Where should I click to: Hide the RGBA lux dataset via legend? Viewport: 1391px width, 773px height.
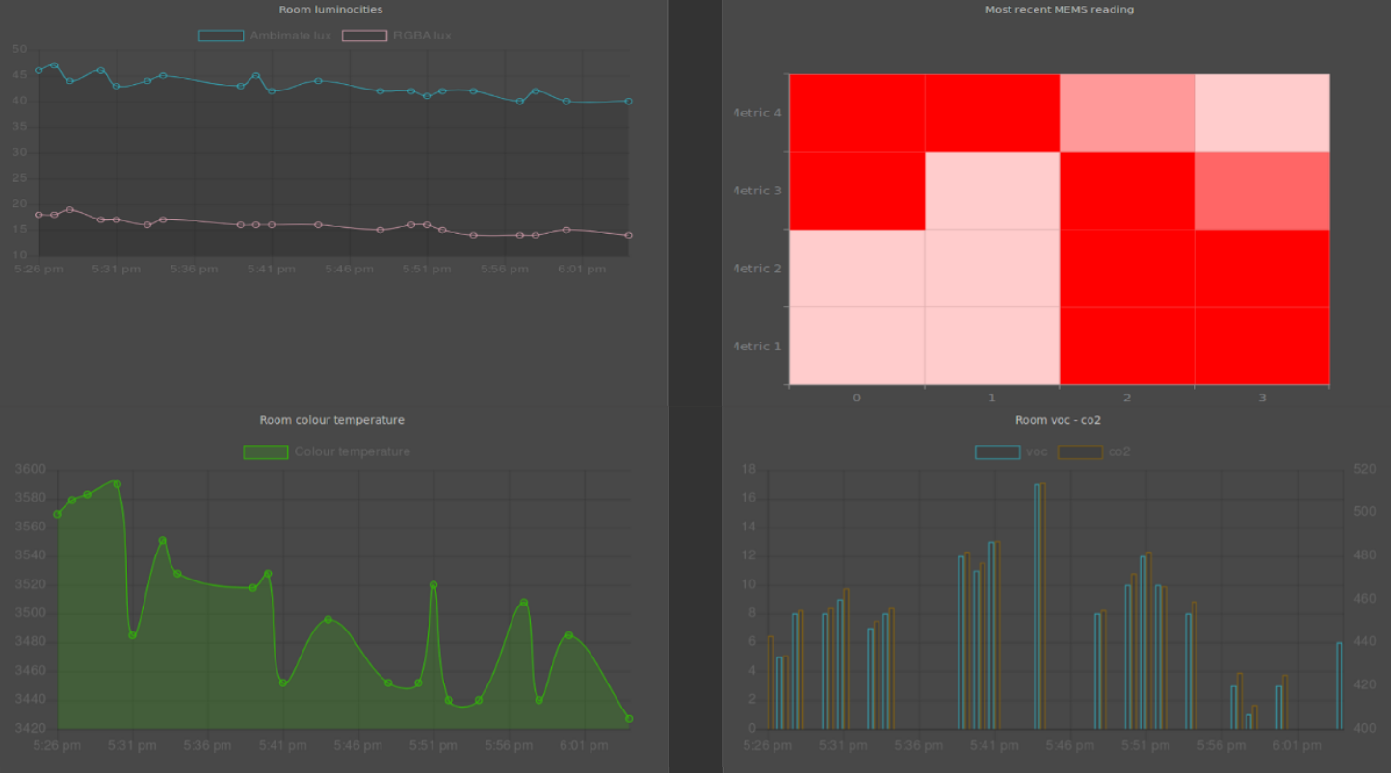(365, 36)
